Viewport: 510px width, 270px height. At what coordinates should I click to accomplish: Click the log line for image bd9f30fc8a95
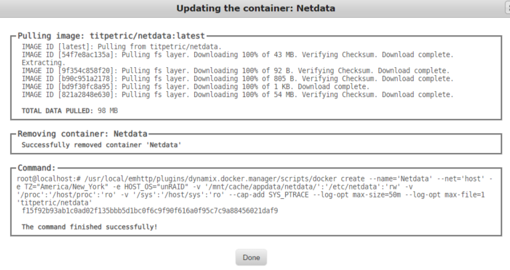pyautogui.click(x=195, y=86)
